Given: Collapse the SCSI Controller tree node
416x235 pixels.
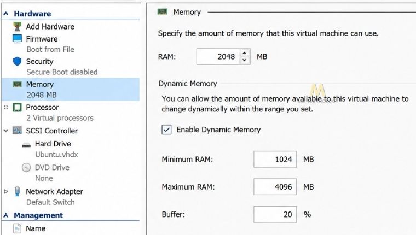Looking at the screenshot, I should pos(6,131).
